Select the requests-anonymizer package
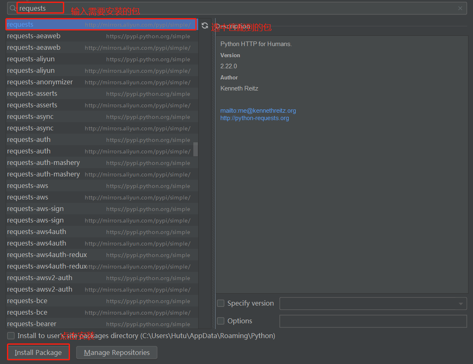 click(102, 82)
